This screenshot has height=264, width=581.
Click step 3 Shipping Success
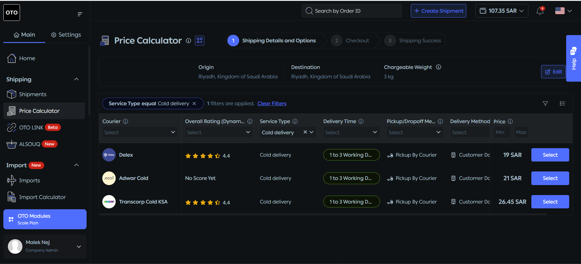(x=413, y=41)
